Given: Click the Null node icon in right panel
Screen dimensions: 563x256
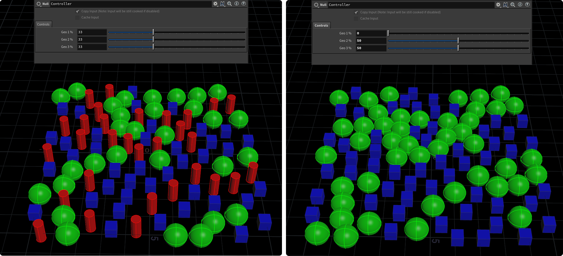Looking at the screenshot, I should point(316,5).
